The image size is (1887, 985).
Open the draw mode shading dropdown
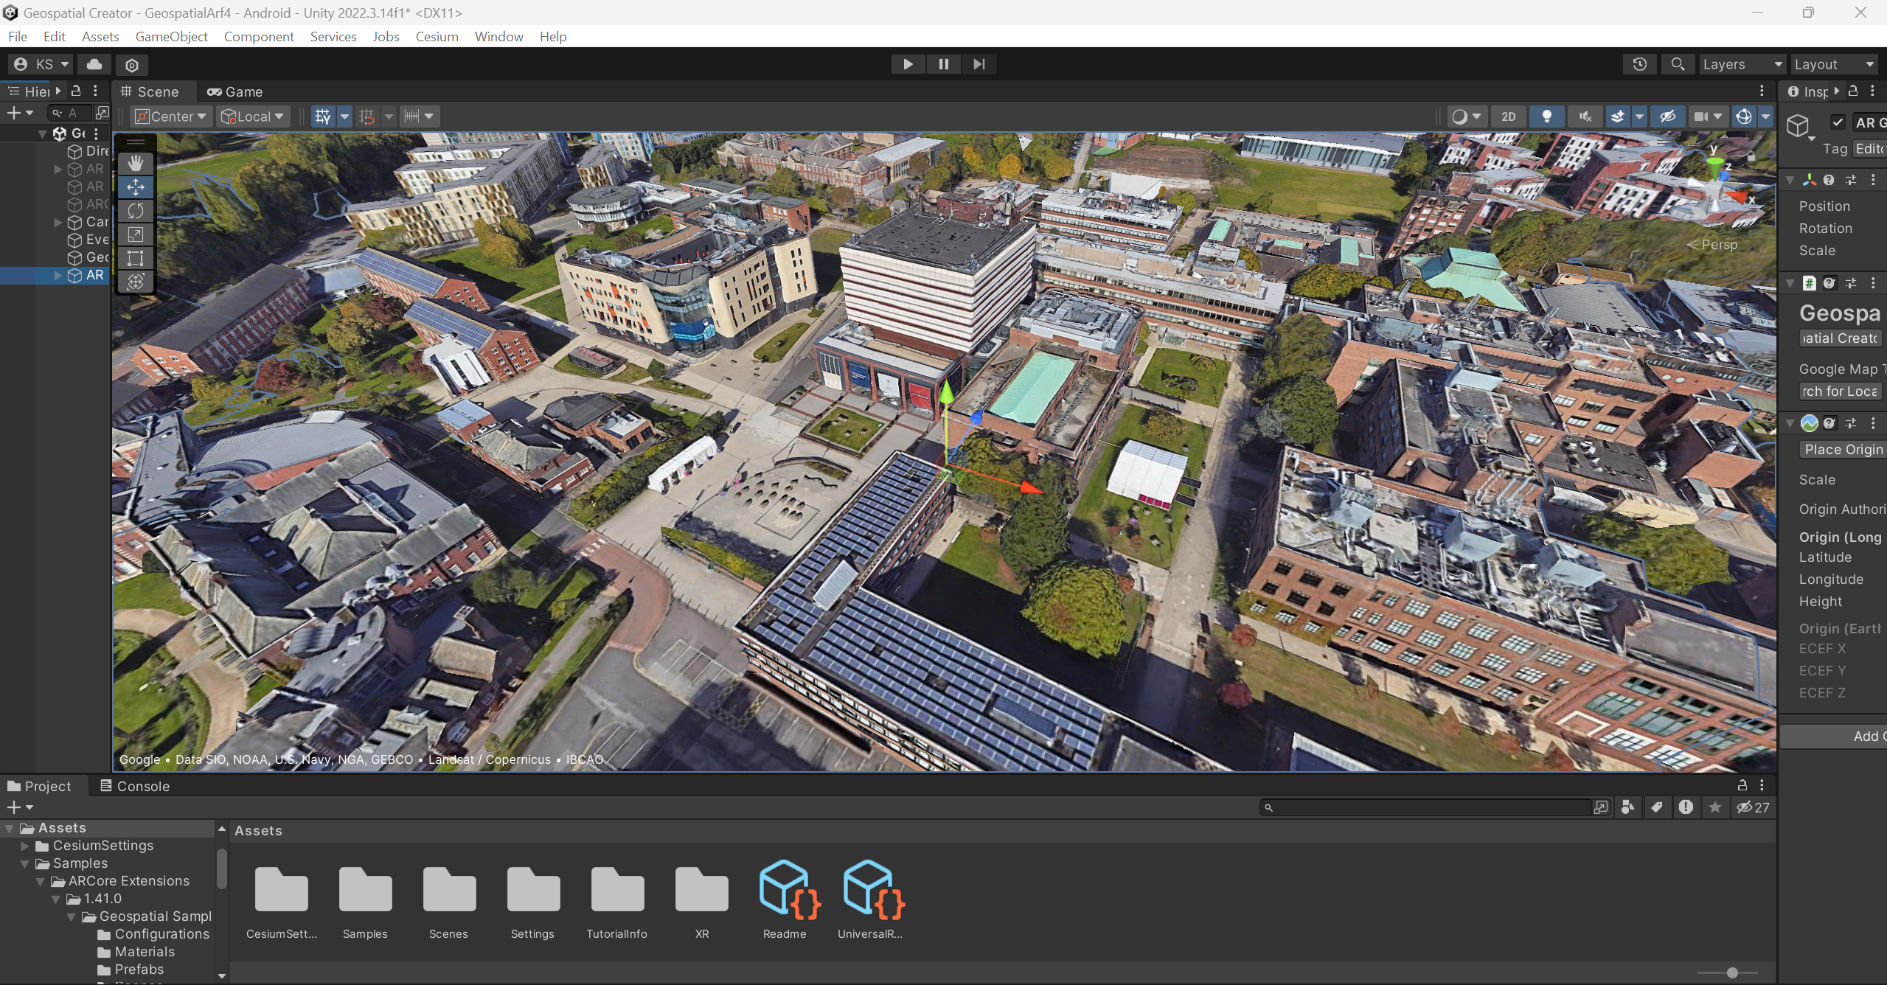coord(1465,116)
